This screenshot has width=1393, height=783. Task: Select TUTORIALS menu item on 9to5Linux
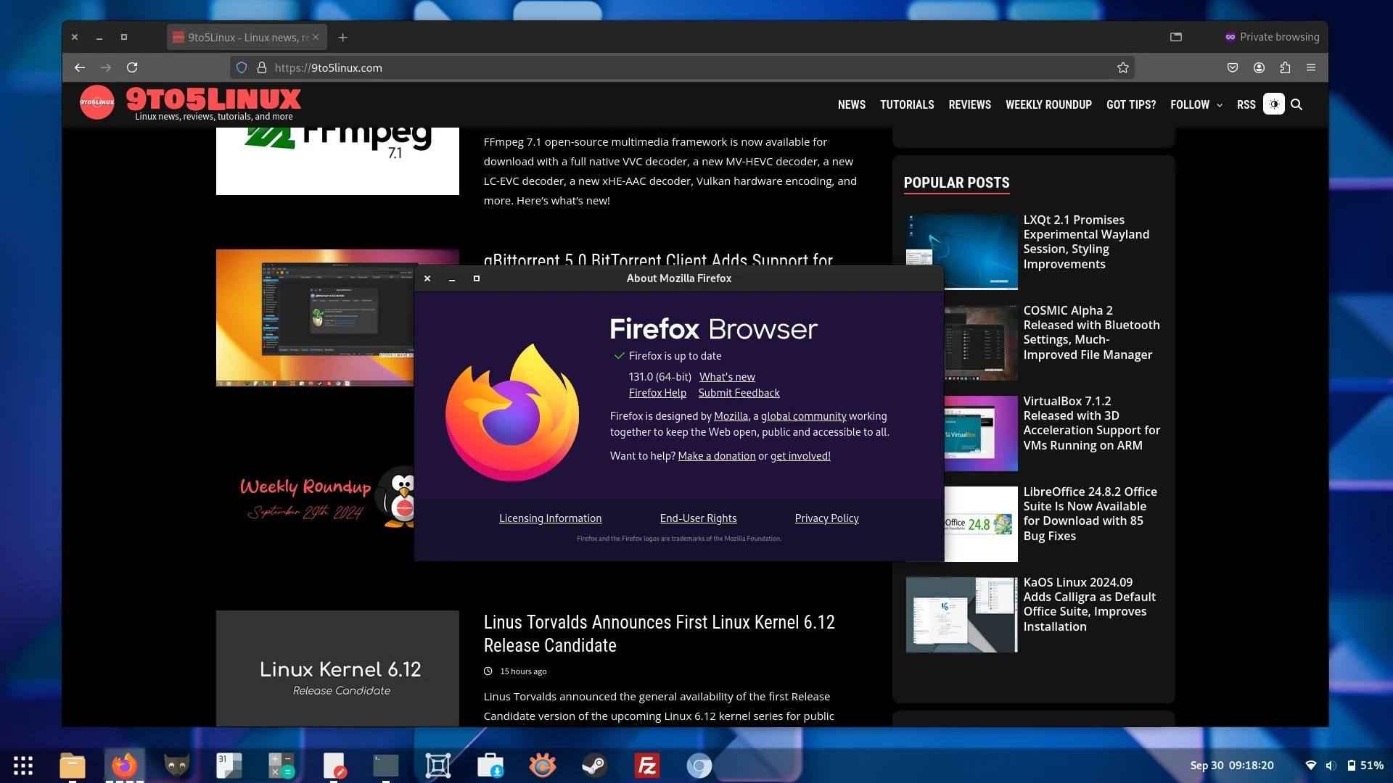906,104
